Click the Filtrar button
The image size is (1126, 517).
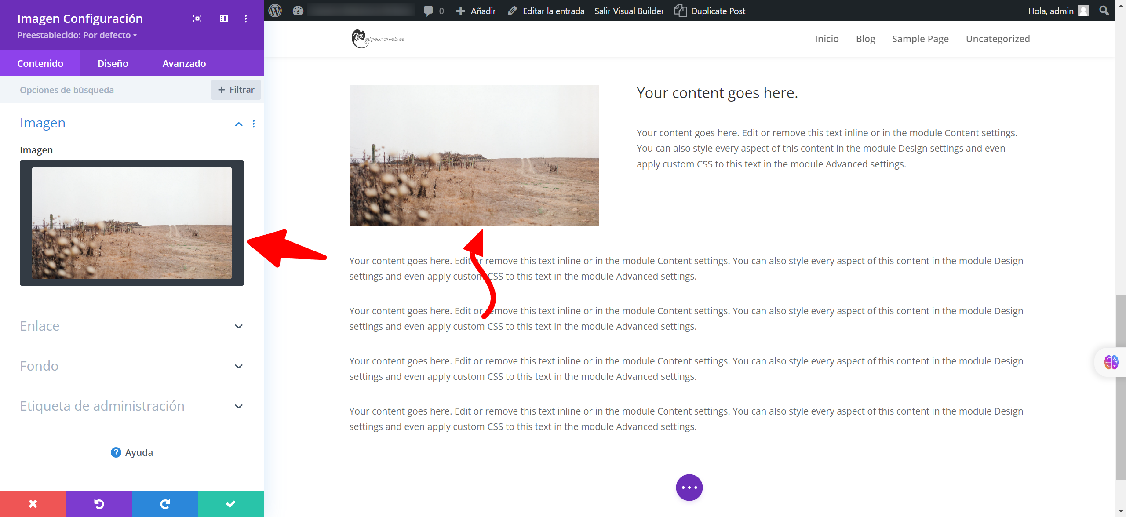[x=236, y=90]
